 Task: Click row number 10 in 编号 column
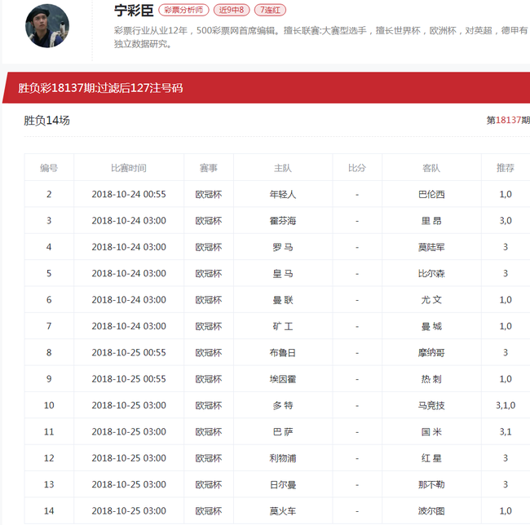pos(49,405)
